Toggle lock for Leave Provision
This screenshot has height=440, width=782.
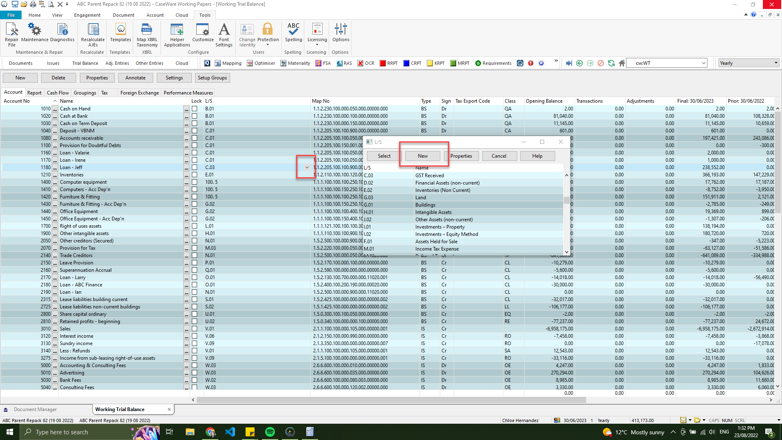(x=195, y=263)
